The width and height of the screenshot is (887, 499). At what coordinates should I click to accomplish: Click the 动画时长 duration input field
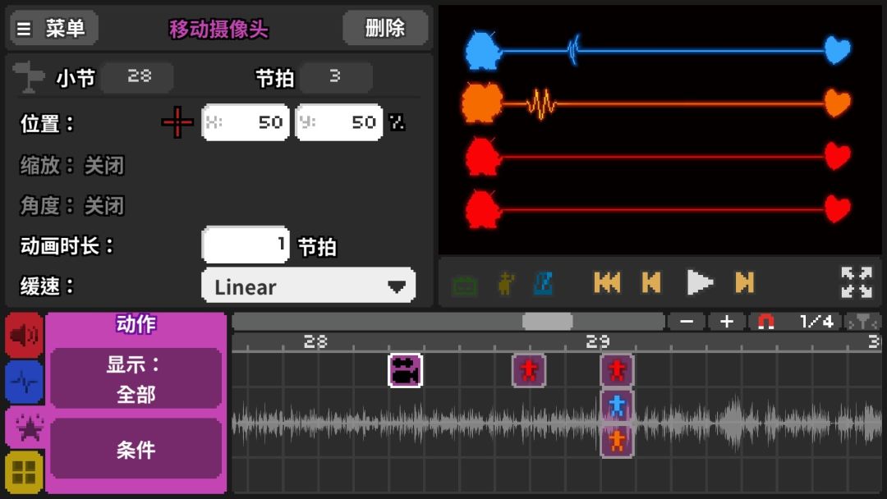246,245
